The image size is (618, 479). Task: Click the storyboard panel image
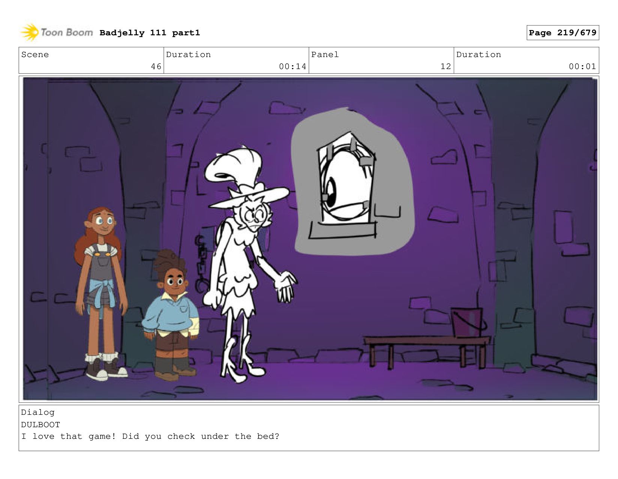click(x=310, y=239)
